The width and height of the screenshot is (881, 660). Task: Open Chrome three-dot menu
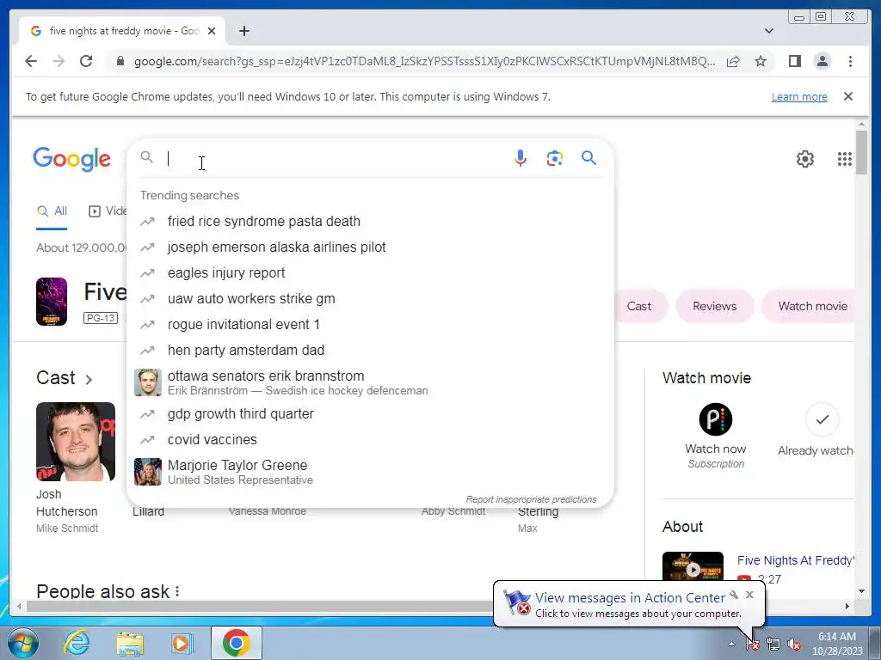850,61
